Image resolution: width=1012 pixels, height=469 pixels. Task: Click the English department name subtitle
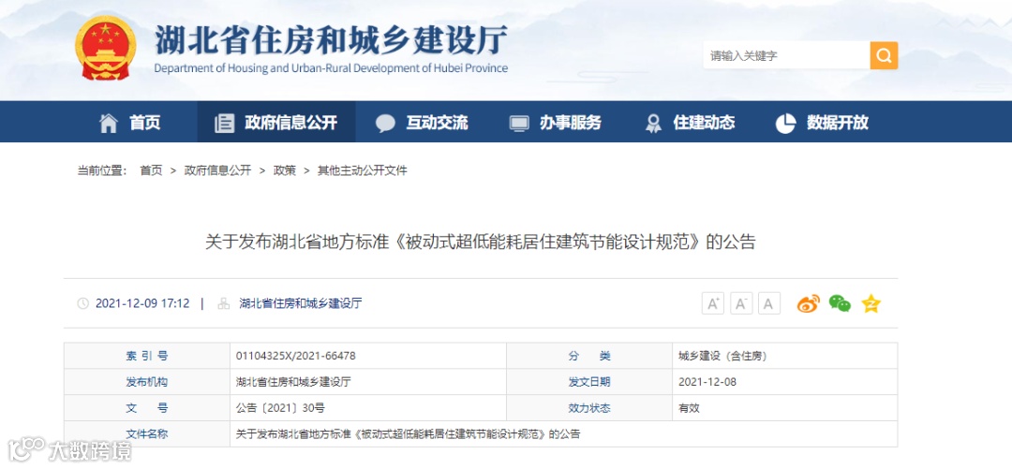(x=331, y=68)
